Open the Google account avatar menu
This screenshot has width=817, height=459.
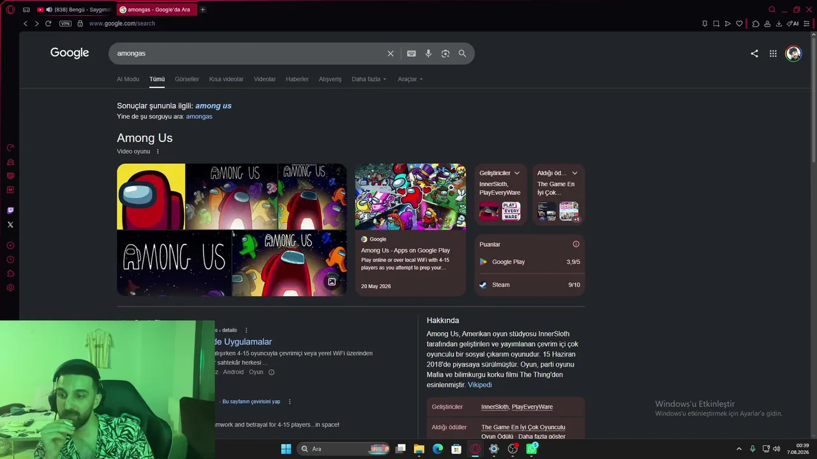coord(793,54)
